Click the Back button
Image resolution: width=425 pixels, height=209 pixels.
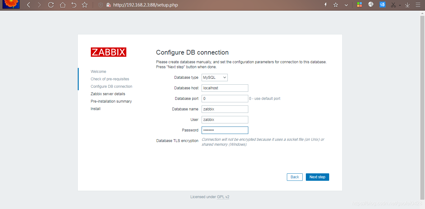coord(295,177)
